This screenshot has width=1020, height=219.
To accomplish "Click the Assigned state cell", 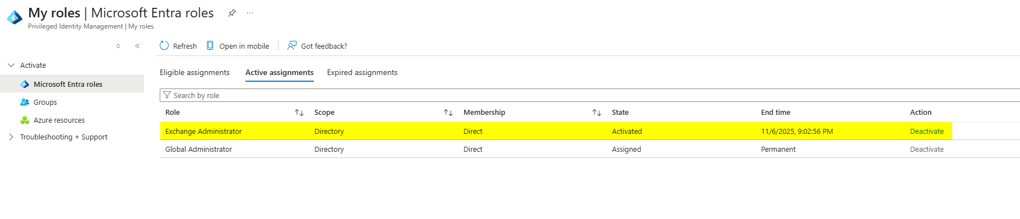I will pyautogui.click(x=627, y=149).
